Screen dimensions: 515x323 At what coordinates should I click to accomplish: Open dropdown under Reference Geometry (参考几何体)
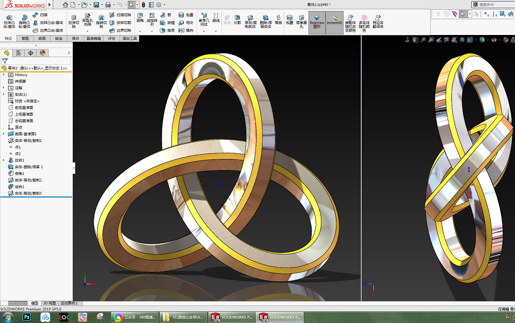click(x=204, y=31)
